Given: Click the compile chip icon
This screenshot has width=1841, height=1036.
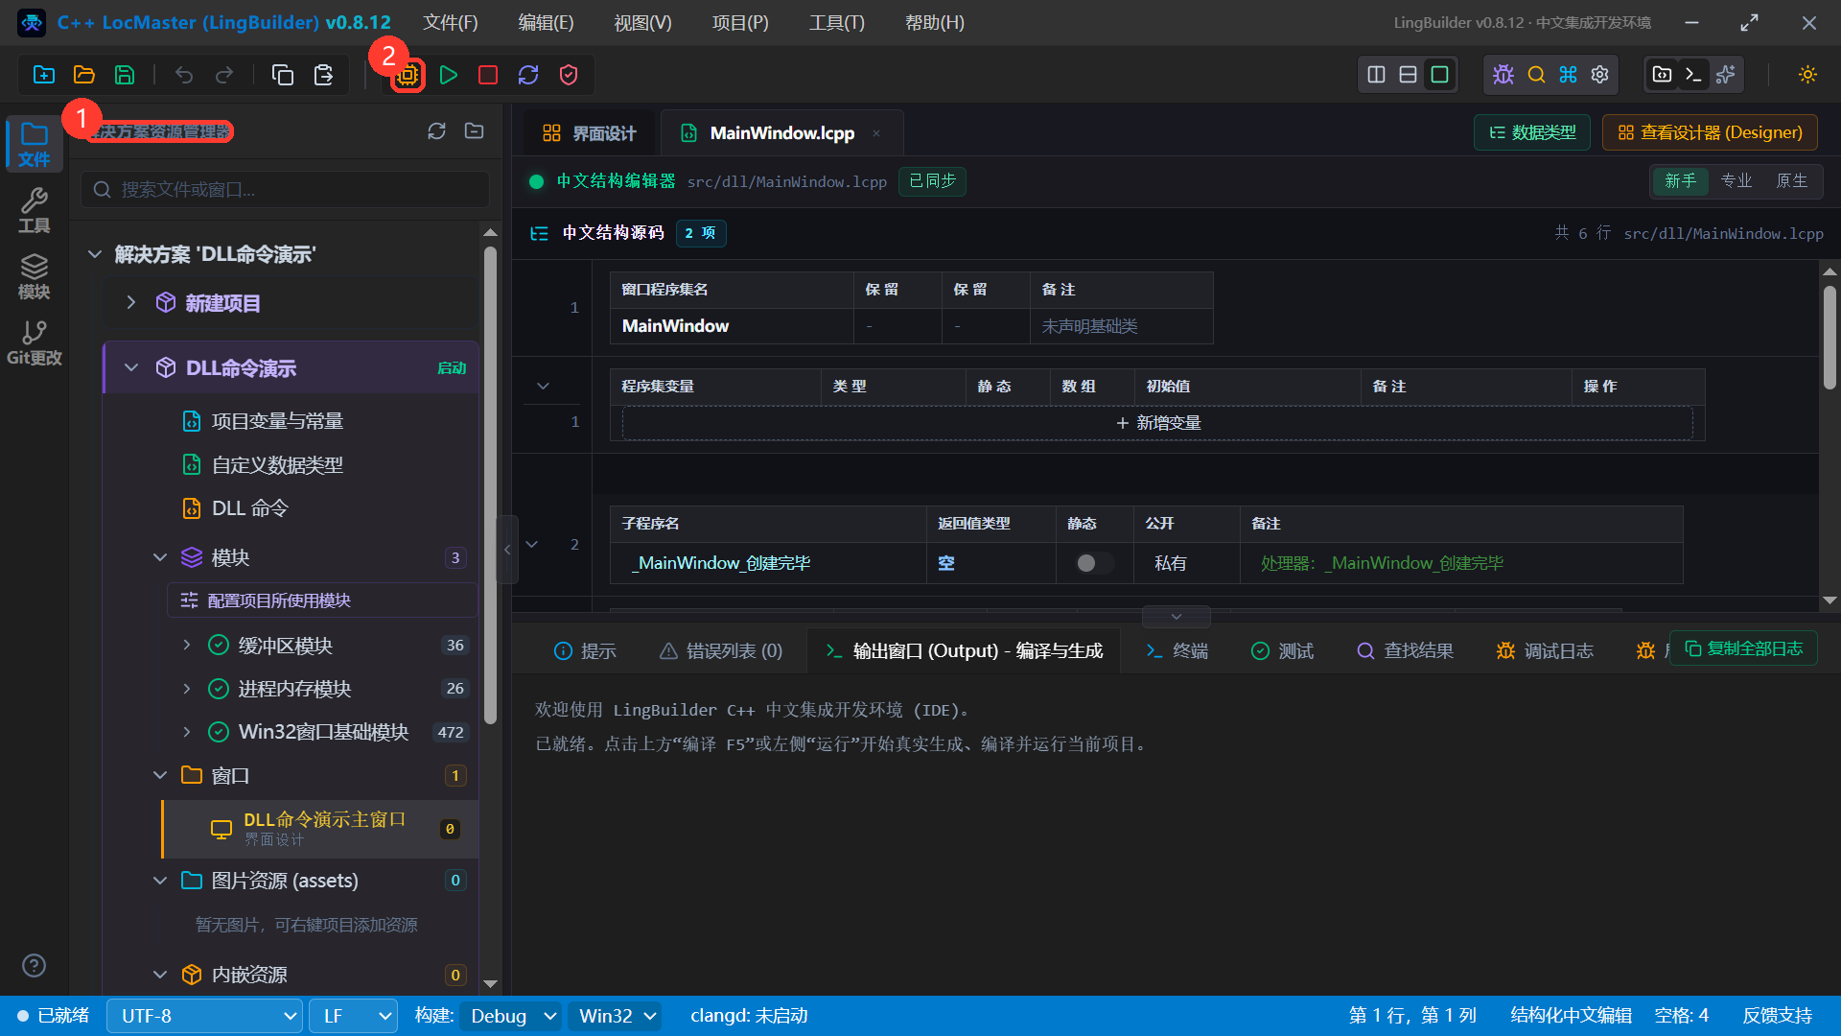Looking at the screenshot, I should pos(408,75).
